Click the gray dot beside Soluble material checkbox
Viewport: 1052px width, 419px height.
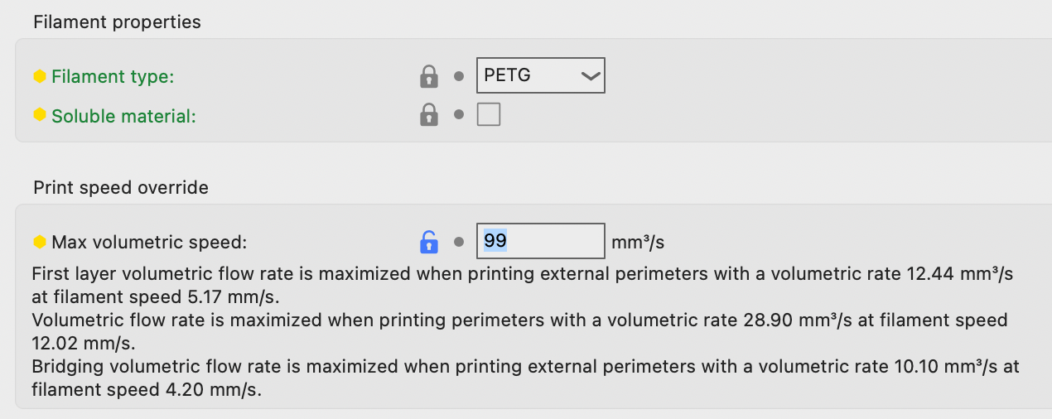(459, 115)
